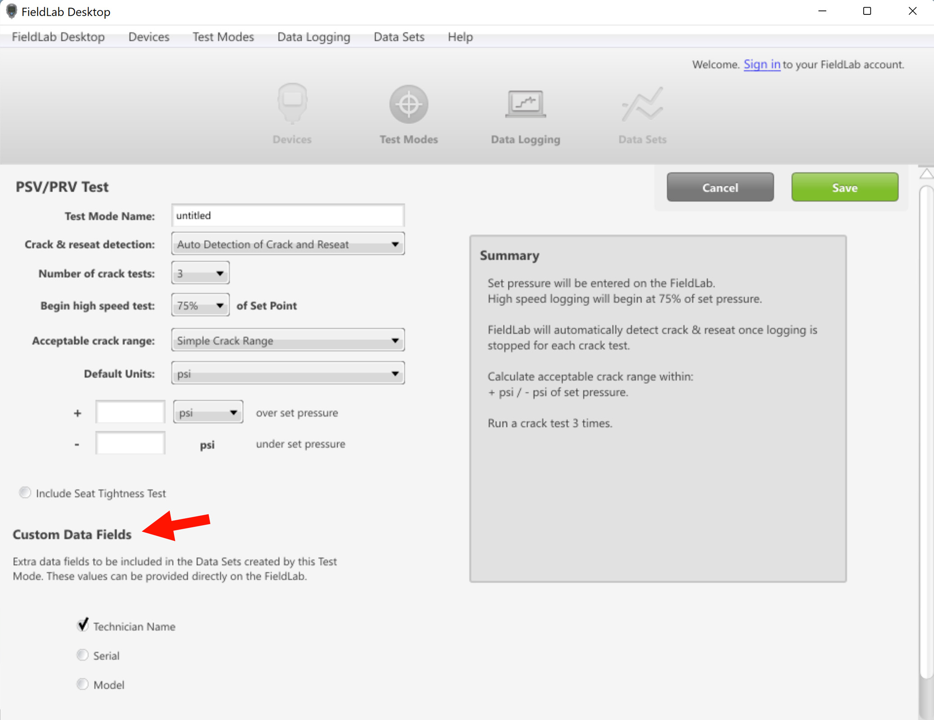Image resolution: width=934 pixels, height=720 pixels.
Task: Click the PSV/PRV Test heading
Action: coord(62,186)
